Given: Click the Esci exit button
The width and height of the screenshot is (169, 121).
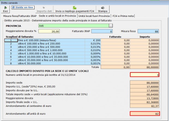Looking at the screenshot, I should [5, 9].
